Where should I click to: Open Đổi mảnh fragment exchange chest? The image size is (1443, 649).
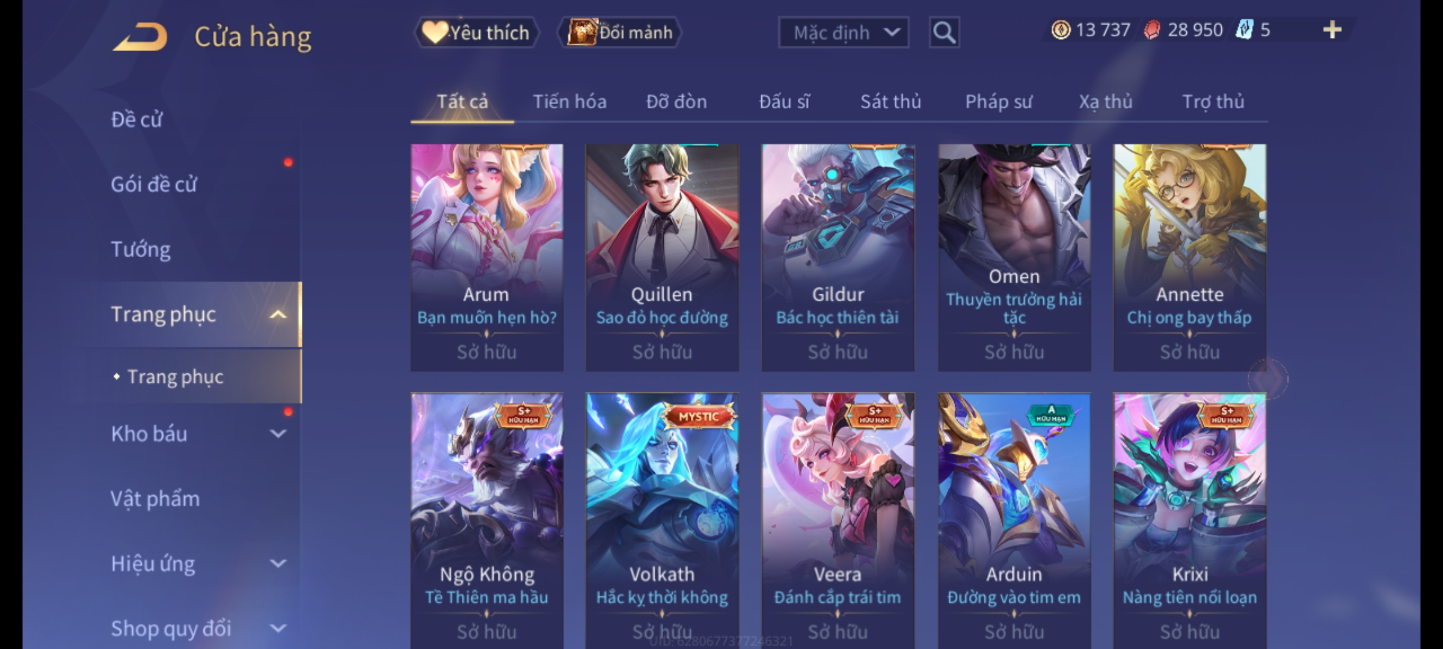pos(620,32)
